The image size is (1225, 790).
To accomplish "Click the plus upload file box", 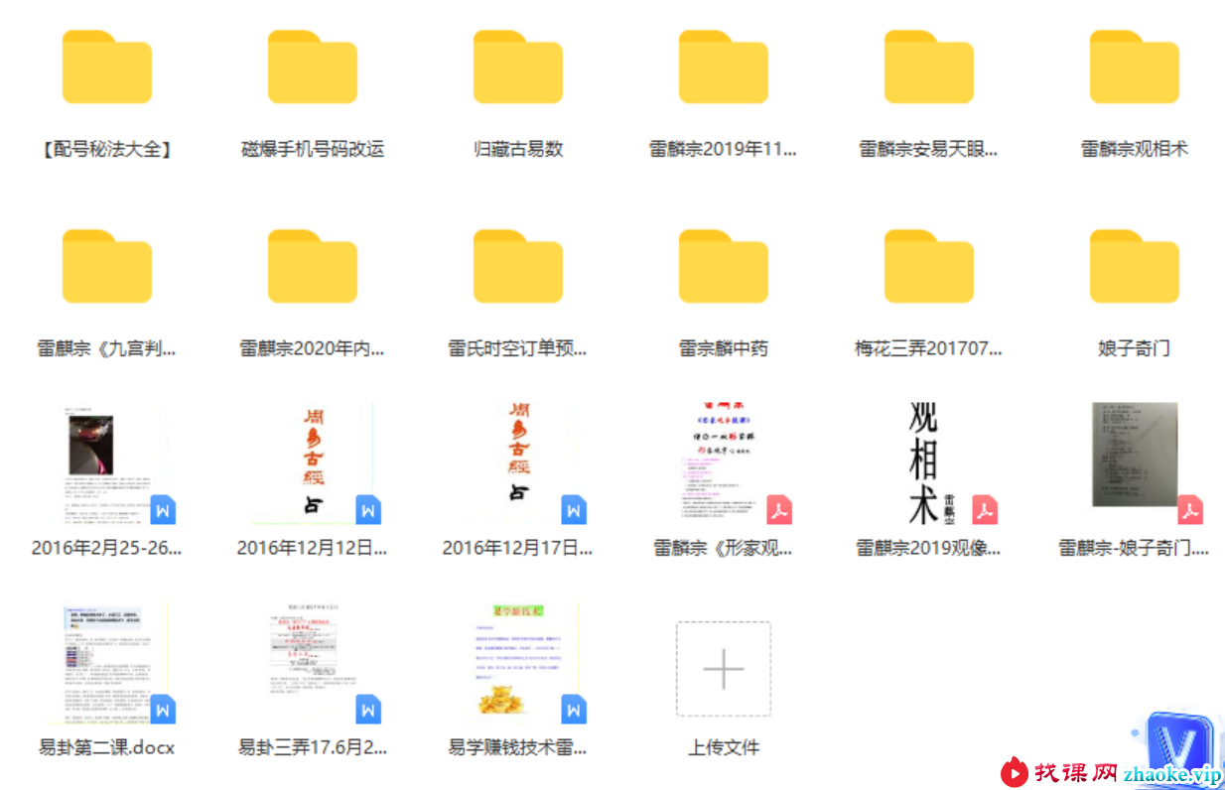I will 724,669.
